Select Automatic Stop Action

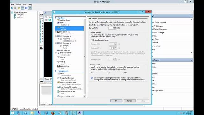(68, 96)
